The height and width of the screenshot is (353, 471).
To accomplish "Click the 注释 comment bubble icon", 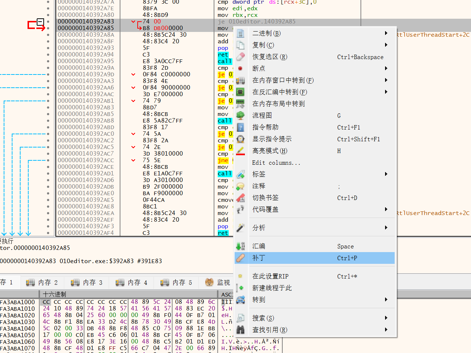I will (240, 186).
